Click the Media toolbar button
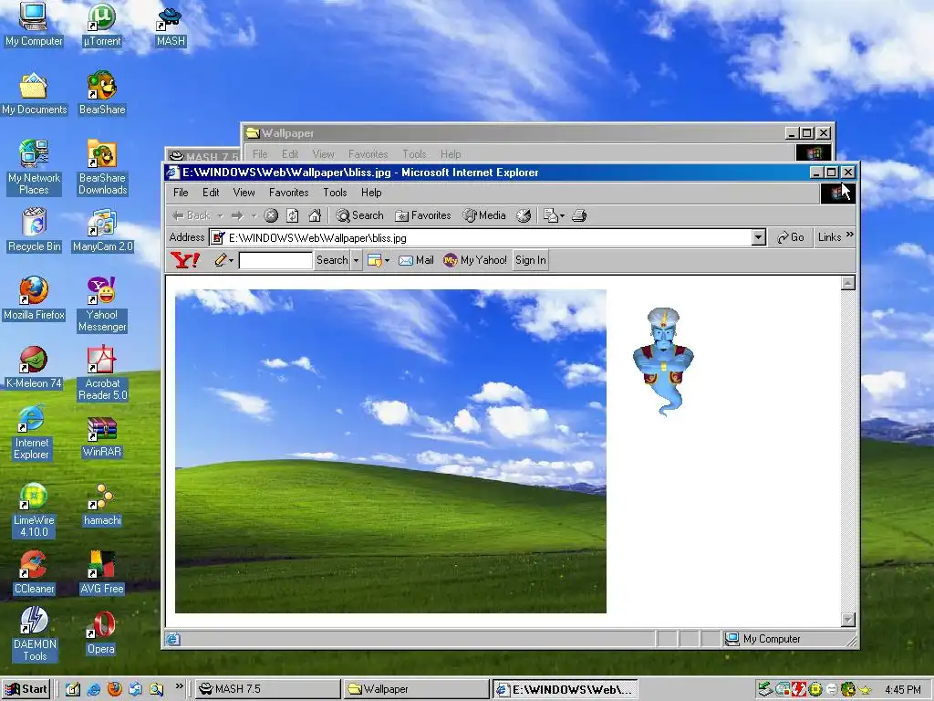The height and width of the screenshot is (701, 934). point(484,215)
